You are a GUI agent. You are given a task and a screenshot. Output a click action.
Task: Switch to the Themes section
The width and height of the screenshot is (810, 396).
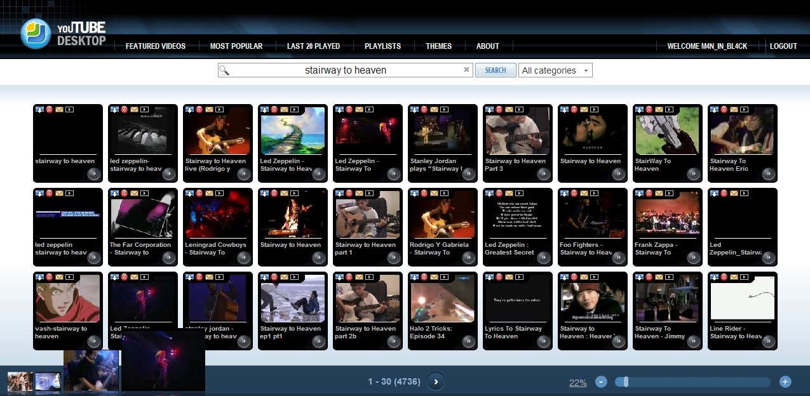[438, 46]
